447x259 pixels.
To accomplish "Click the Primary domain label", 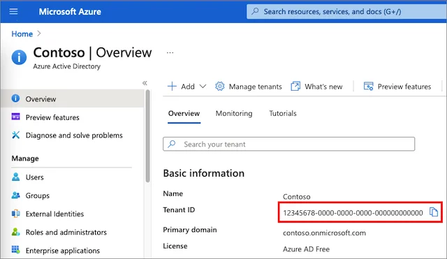I will click(x=190, y=230).
